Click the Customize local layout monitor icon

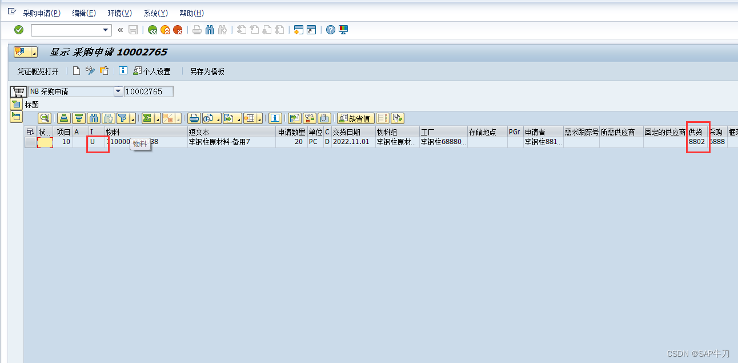tap(343, 30)
